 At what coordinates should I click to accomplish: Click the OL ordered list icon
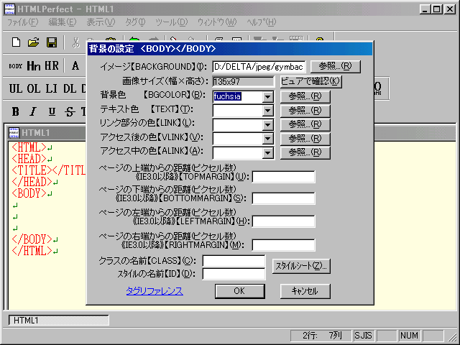pos(34,89)
